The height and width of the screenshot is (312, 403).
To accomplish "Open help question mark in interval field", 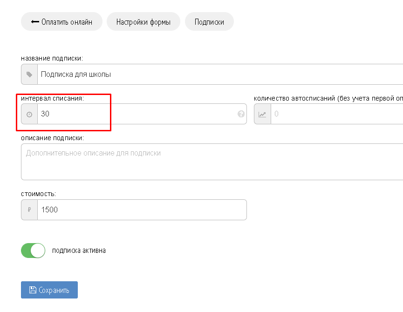I will (x=241, y=114).
